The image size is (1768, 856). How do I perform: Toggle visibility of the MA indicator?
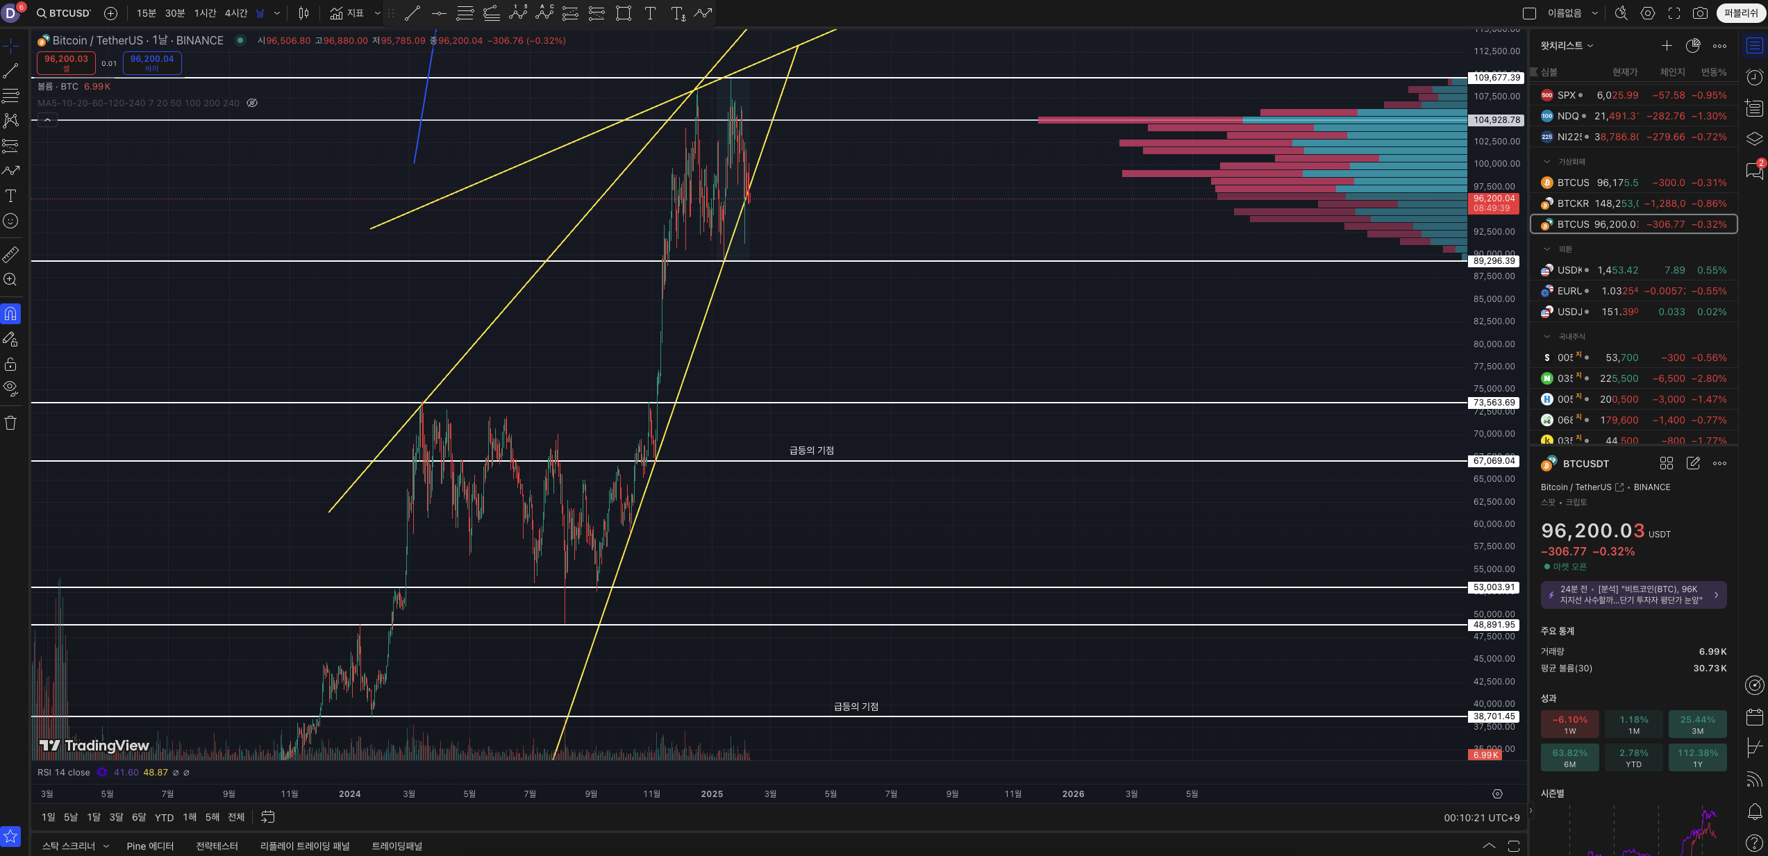pyautogui.click(x=252, y=103)
